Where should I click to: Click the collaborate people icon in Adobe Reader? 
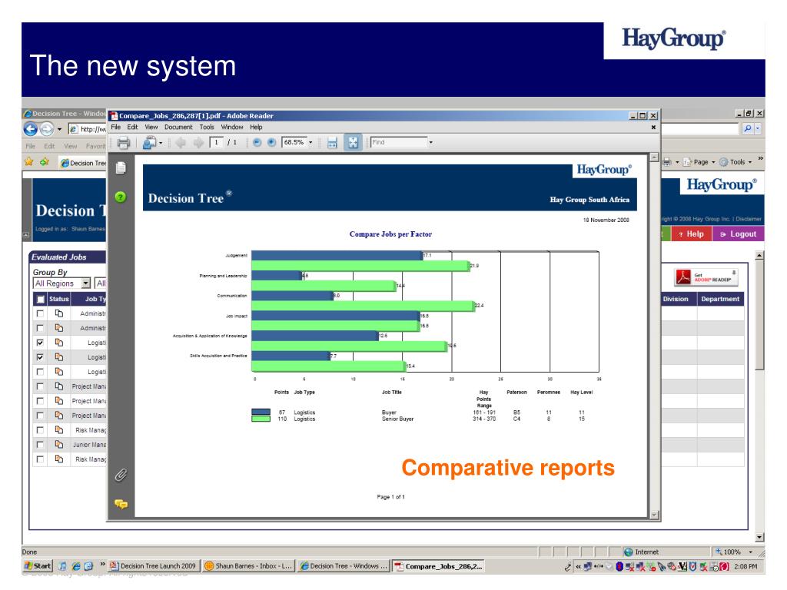pos(149,143)
